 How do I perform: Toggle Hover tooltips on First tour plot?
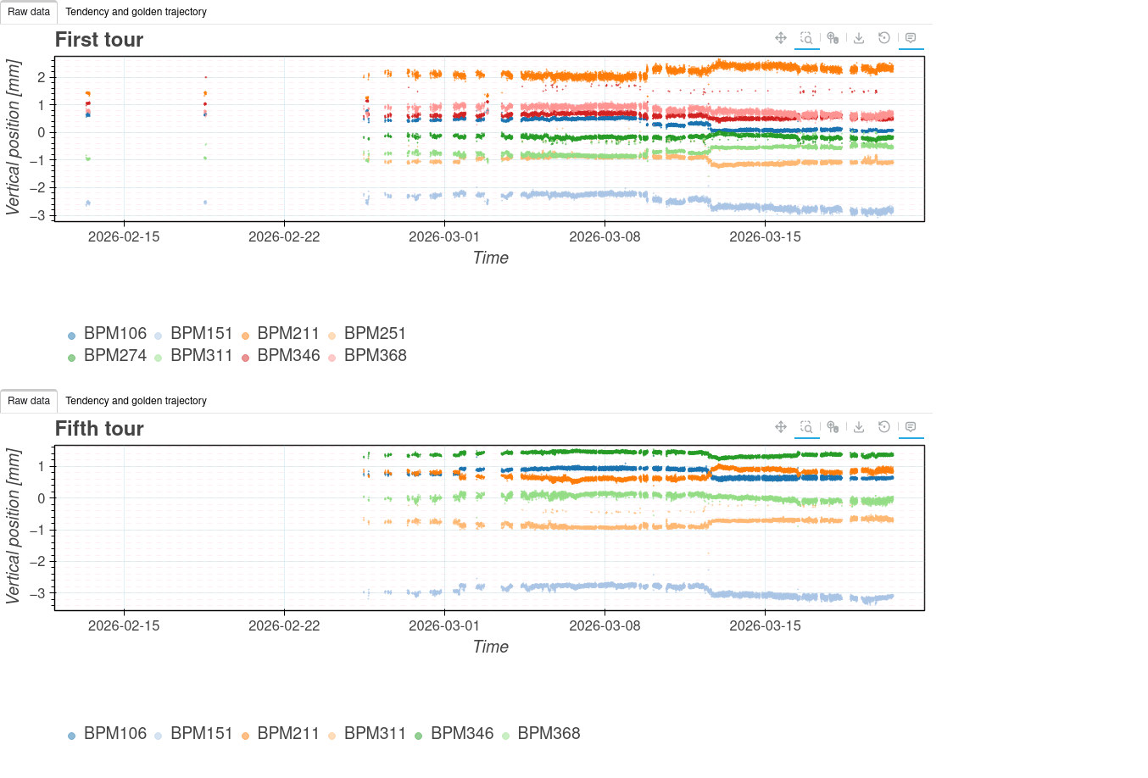911,38
